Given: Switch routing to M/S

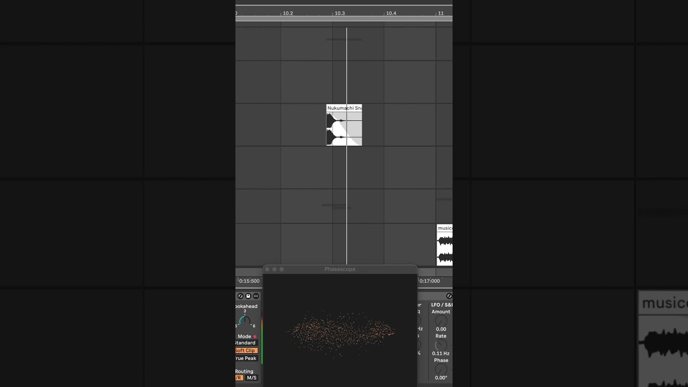Looking at the screenshot, I should coord(252,378).
